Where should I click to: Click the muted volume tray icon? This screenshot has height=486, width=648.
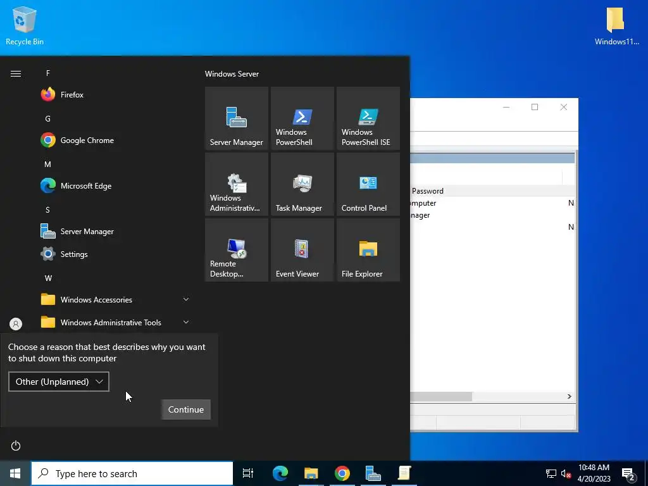[566, 473]
